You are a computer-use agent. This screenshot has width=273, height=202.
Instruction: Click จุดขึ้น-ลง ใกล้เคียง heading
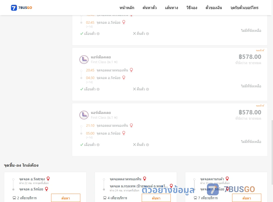(21, 165)
